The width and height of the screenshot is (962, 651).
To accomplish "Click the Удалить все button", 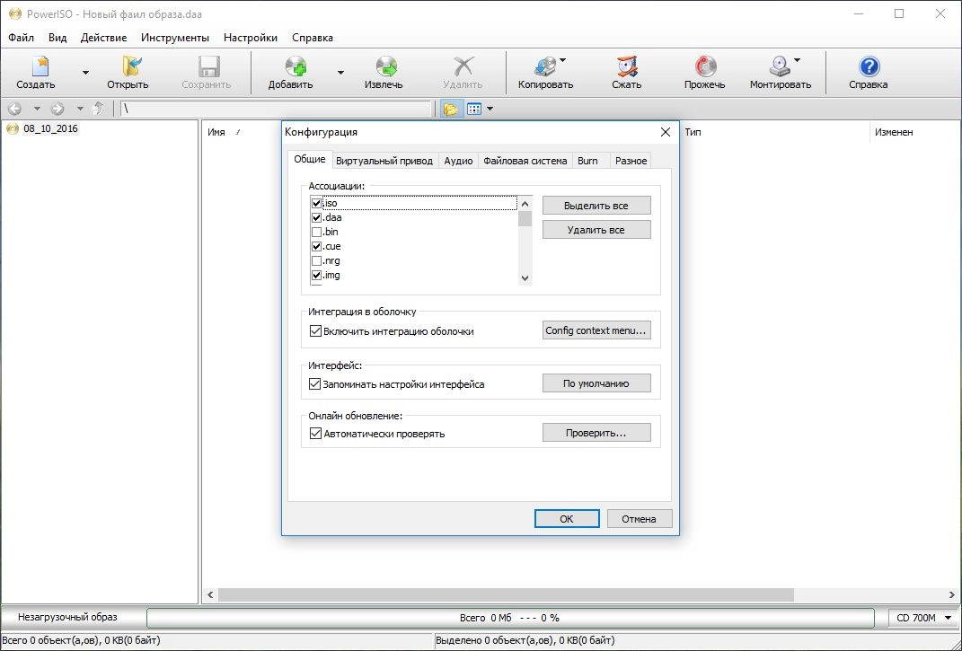I will tap(596, 230).
